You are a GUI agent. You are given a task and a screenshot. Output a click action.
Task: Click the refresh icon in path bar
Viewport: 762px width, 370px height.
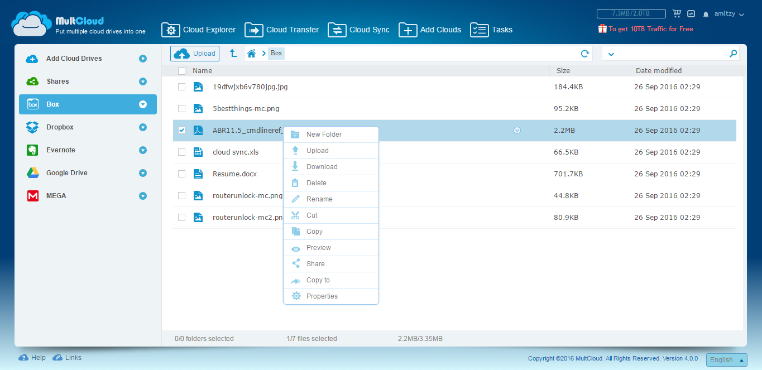point(584,54)
